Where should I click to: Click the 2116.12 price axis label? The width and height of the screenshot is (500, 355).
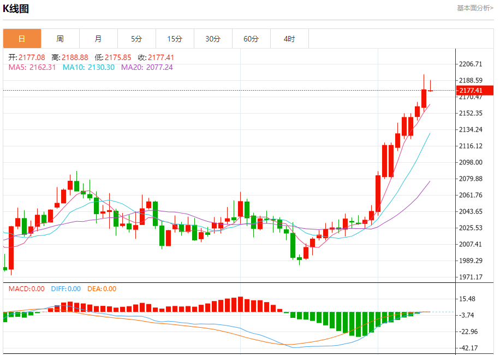pyautogui.click(x=471, y=146)
